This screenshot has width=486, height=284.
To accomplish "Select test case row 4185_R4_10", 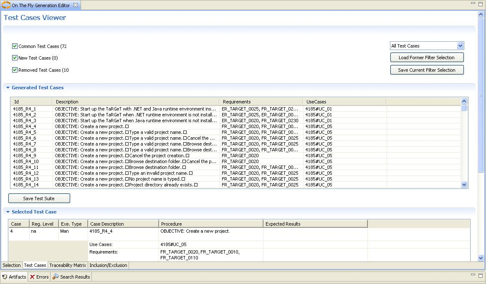I will tap(235, 162).
